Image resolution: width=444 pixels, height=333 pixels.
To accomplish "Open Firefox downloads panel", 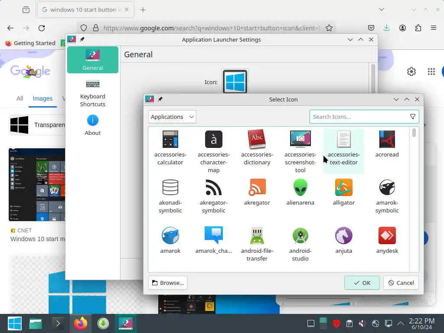I will (x=386, y=28).
